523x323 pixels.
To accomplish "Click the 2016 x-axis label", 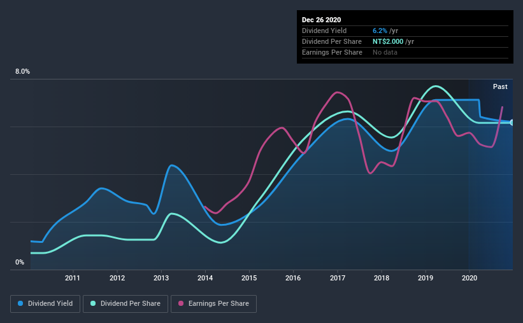I will [293, 278].
